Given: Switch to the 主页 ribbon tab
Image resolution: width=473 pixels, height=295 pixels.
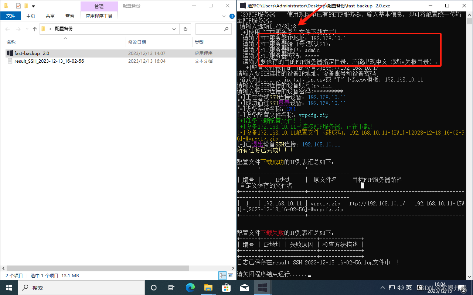Looking at the screenshot, I should (31, 16).
